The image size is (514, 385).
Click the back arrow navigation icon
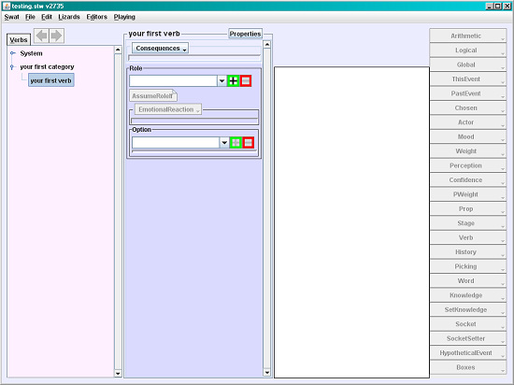[41, 36]
